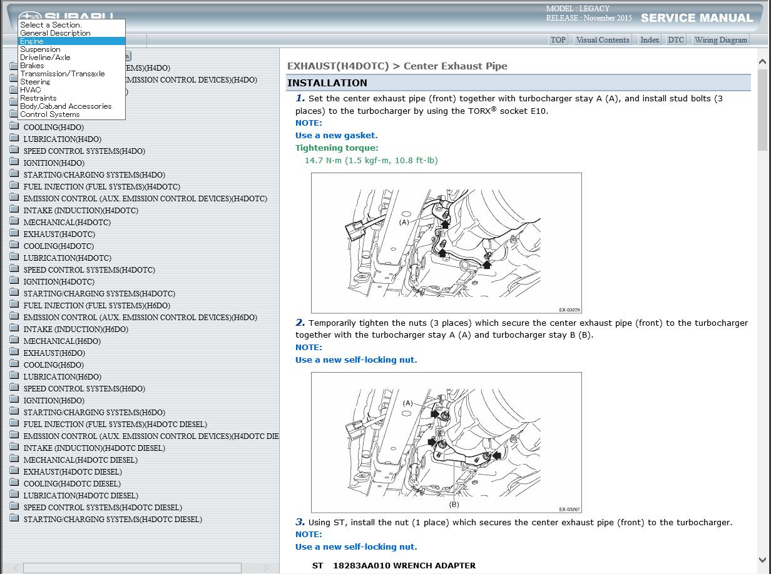Select Body,Cab,and Accessories section option
The width and height of the screenshot is (771, 574).
(72, 106)
